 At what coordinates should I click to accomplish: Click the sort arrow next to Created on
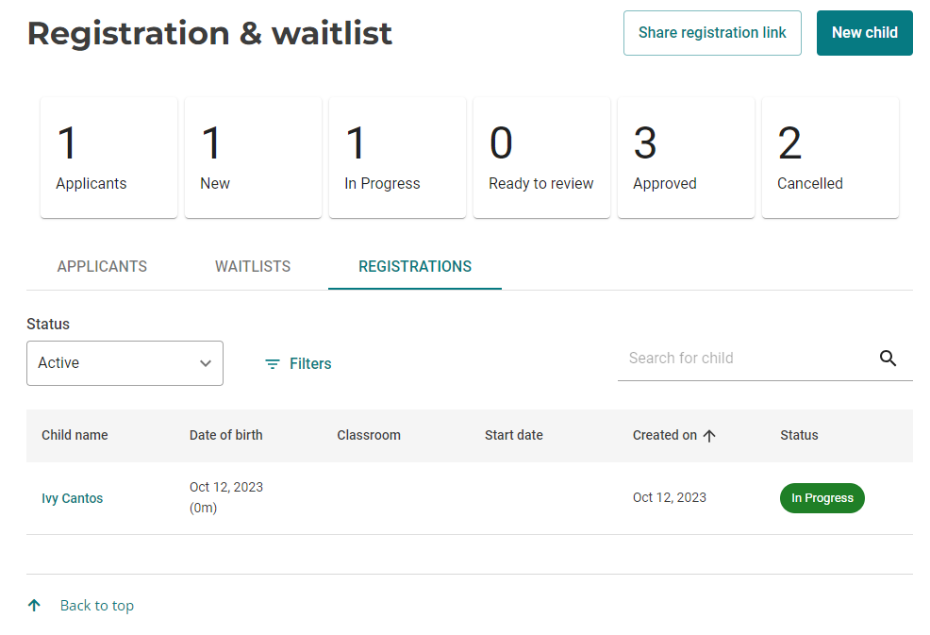(x=710, y=436)
